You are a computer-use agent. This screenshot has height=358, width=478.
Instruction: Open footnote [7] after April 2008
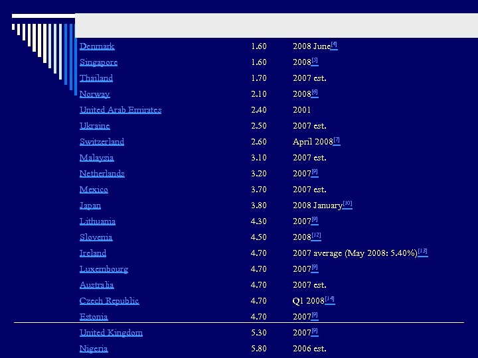(x=337, y=141)
